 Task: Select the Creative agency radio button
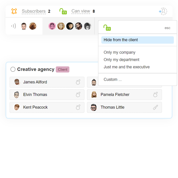(13, 69)
